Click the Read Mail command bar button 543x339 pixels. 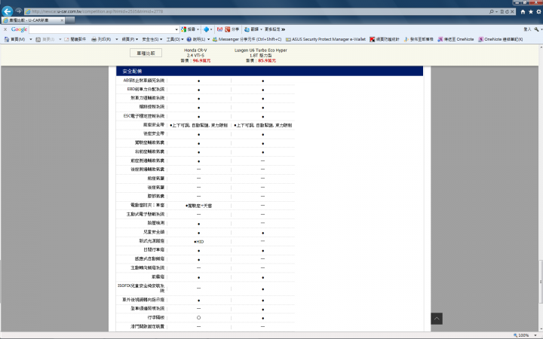[75, 39]
